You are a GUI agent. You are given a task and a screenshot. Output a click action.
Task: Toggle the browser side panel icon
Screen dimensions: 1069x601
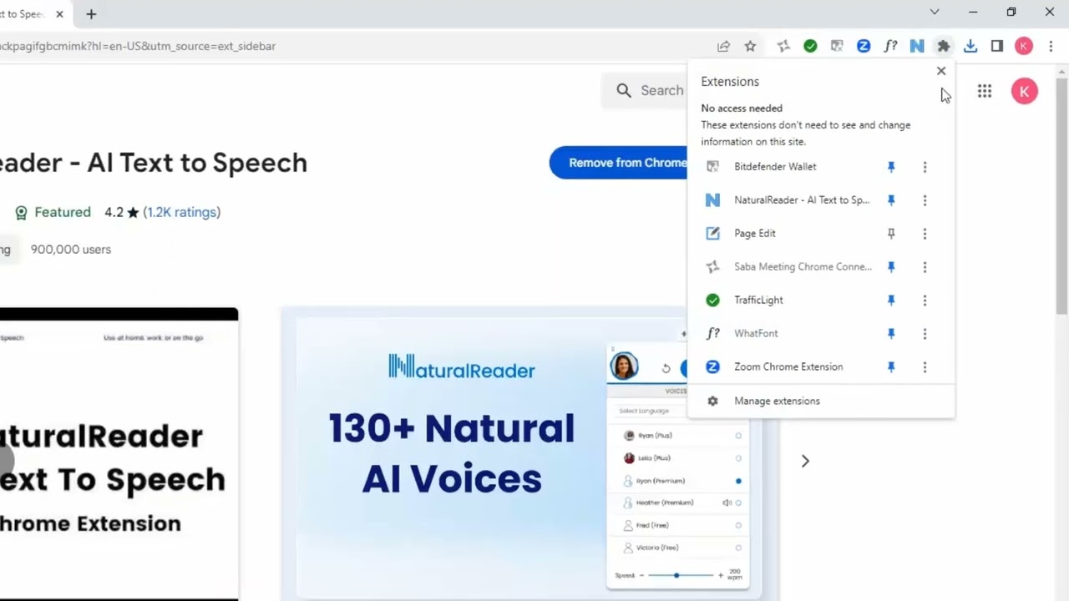tap(997, 46)
